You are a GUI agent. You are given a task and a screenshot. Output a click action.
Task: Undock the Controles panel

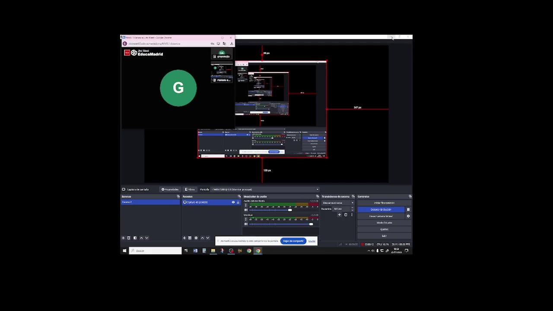point(410,197)
